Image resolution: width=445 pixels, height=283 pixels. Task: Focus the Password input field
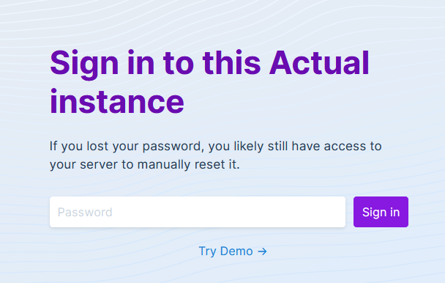tap(198, 212)
